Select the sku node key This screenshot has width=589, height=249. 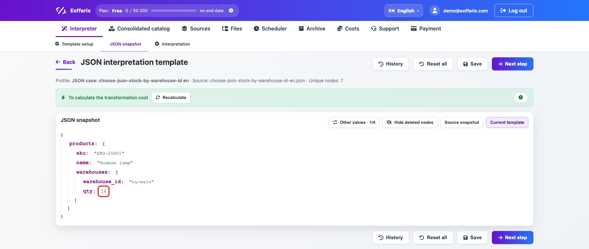[x=82, y=153]
